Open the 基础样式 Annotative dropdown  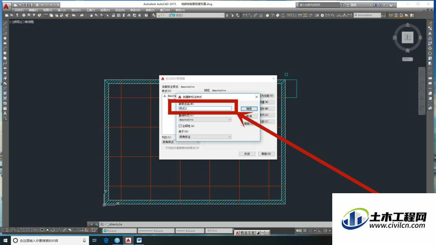tap(205, 120)
